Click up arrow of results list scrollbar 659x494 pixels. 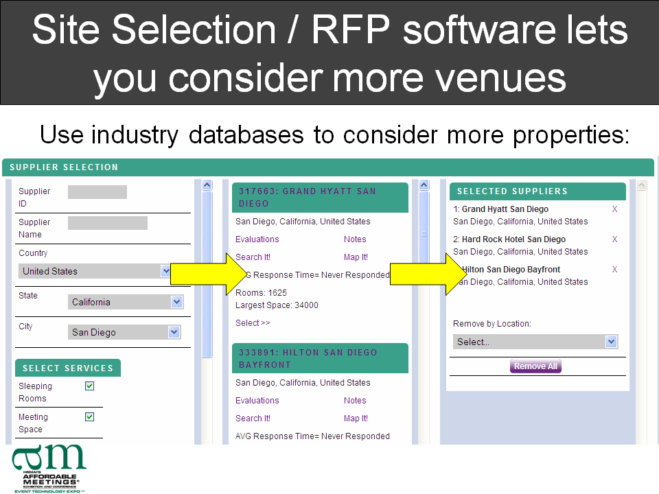(424, 185)
